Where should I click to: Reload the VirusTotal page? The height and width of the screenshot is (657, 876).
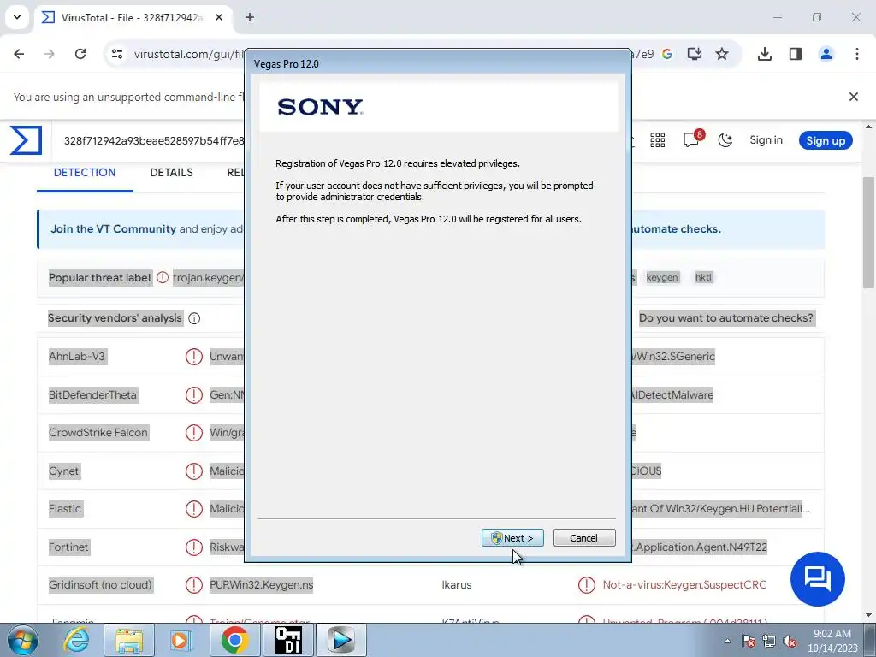point(80,54)
